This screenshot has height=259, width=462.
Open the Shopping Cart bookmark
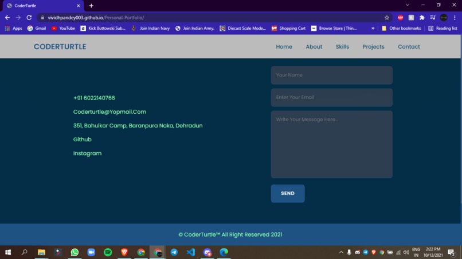point(288,28)
